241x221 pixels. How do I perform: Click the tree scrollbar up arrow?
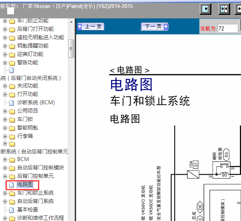pos(71,22)
